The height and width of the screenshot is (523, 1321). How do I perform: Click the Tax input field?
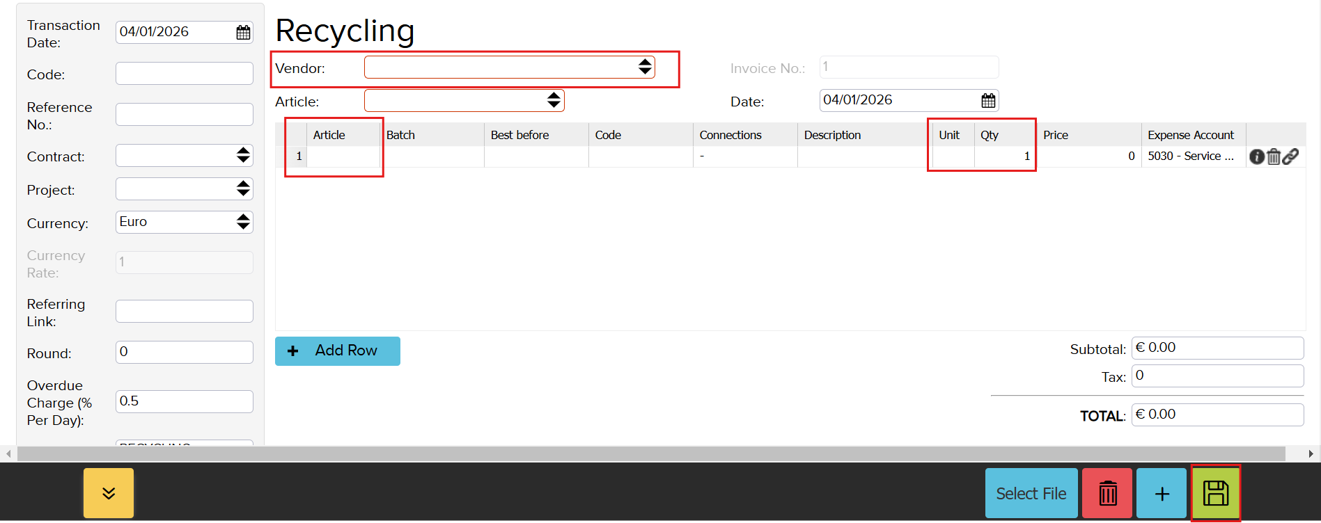click(1217, 376)
